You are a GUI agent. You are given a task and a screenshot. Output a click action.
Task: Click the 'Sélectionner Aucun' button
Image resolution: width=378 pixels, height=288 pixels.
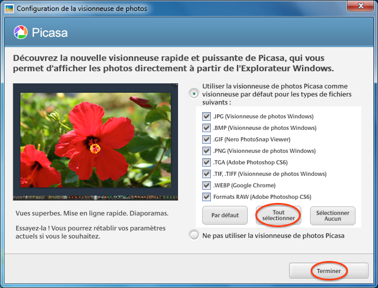coord(332,216)
